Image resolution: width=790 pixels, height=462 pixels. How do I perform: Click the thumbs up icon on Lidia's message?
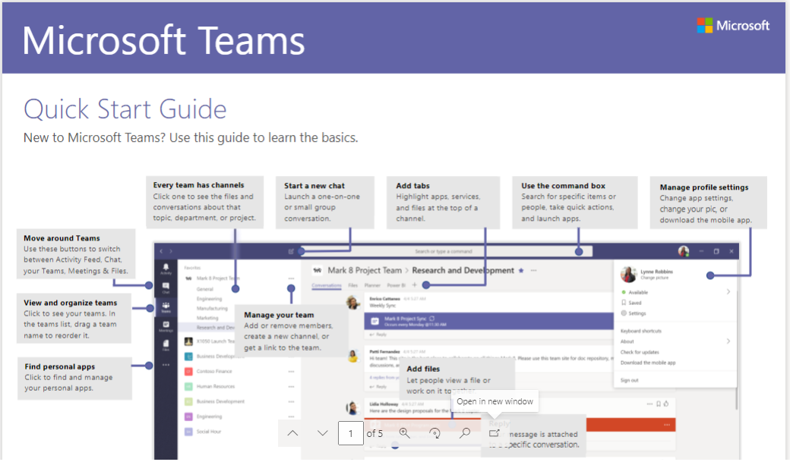tap(666, 404)
